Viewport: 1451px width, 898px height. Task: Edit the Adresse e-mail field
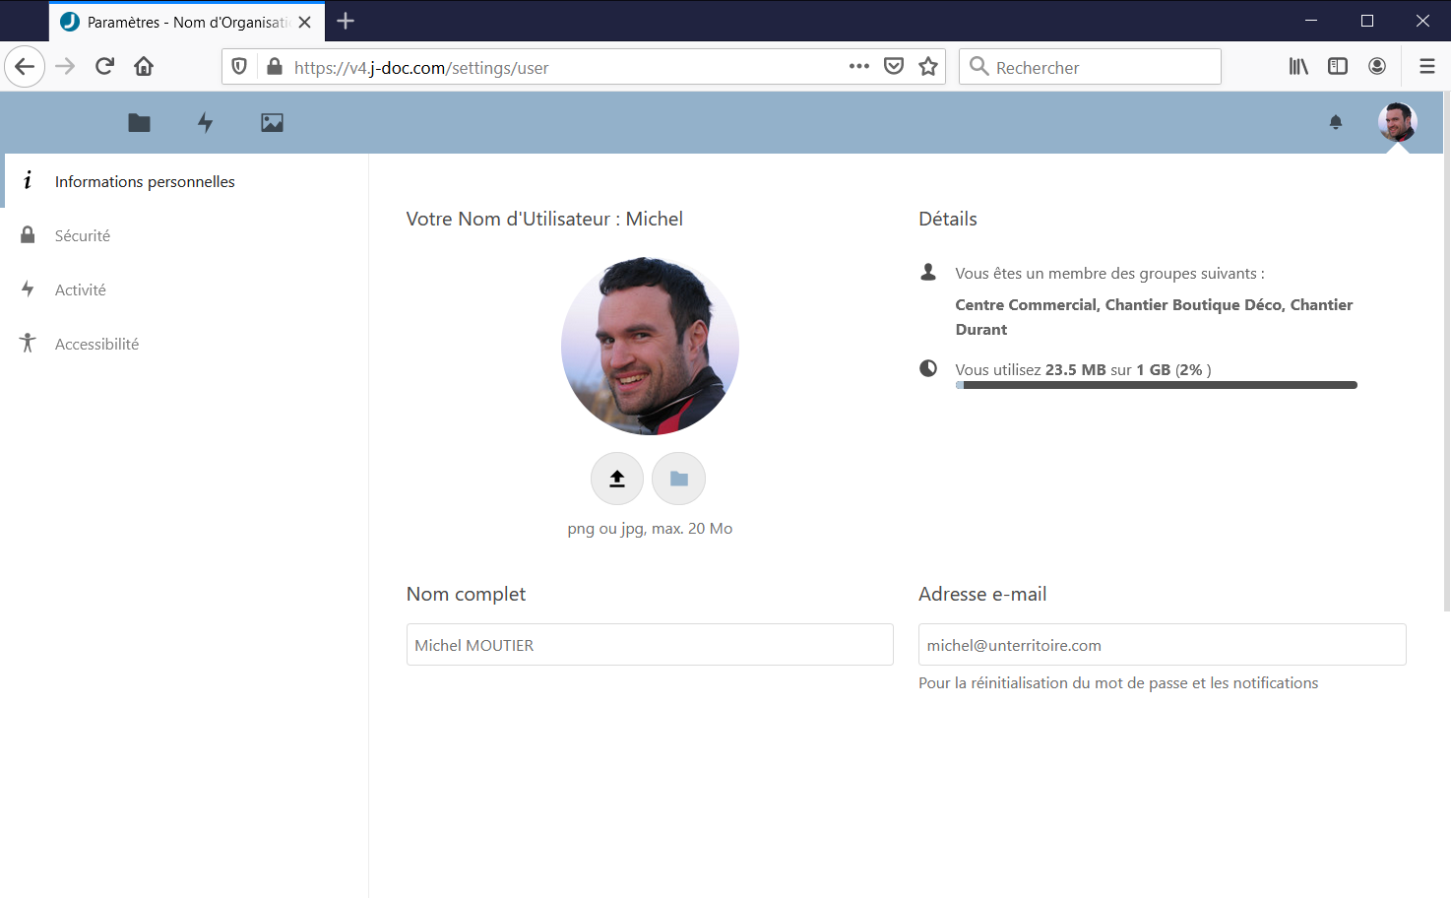(1162, 645)
